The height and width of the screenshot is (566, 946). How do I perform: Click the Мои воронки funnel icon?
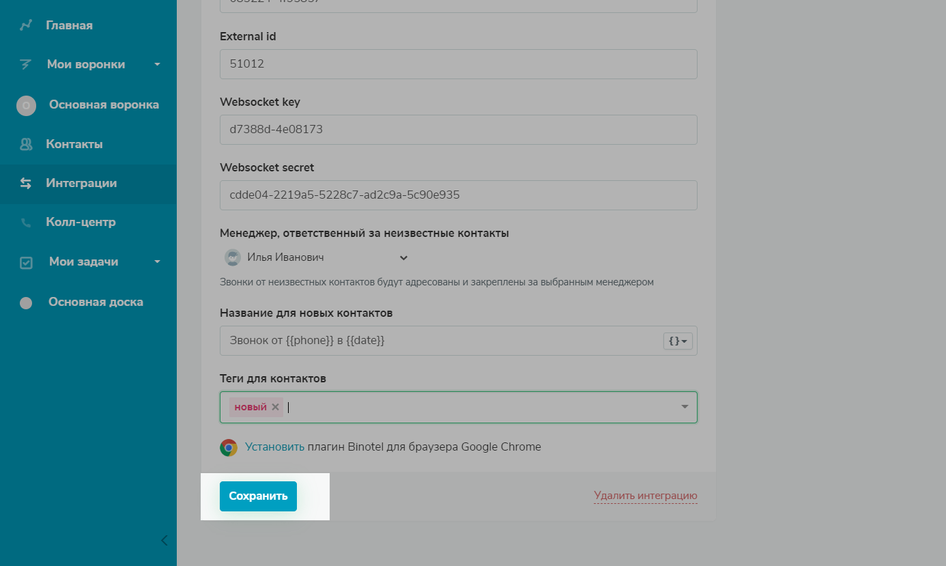[26, 65]
